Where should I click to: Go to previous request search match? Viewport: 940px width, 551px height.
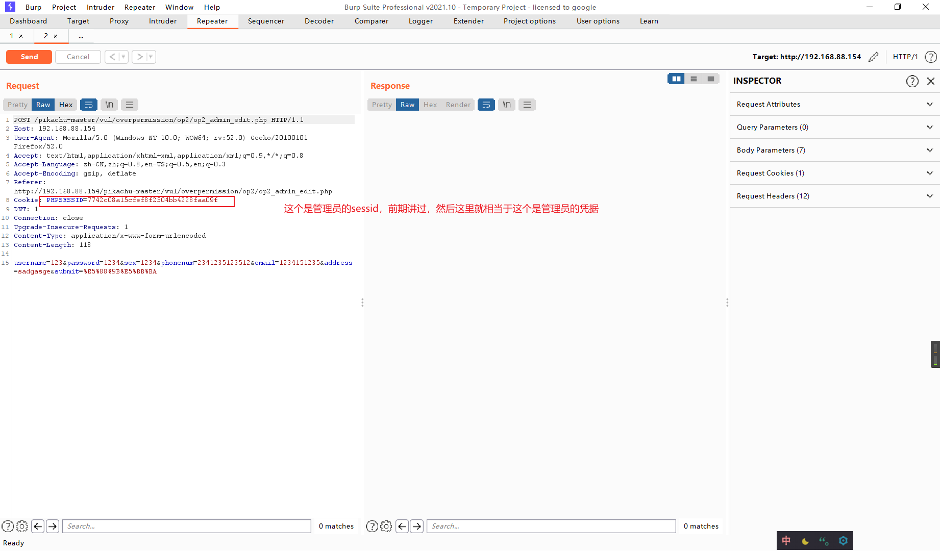[38, 526]
